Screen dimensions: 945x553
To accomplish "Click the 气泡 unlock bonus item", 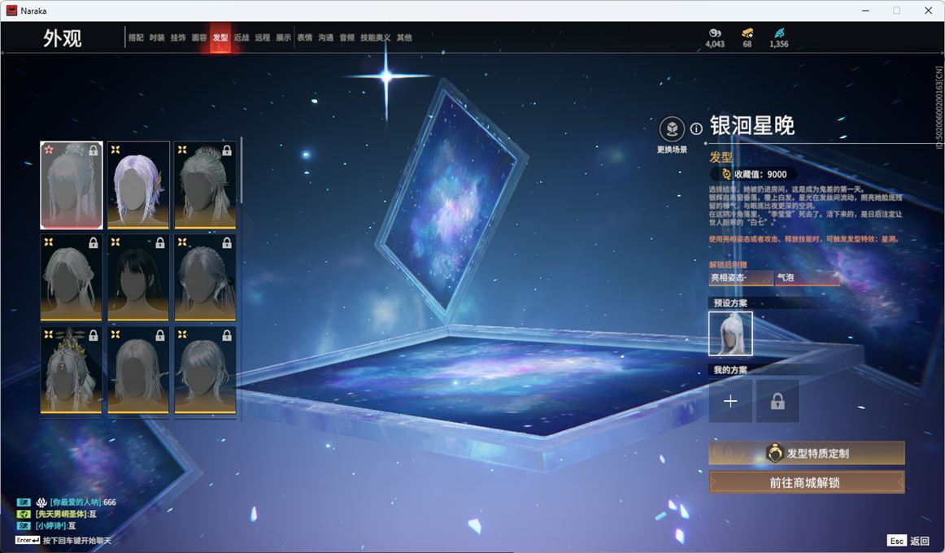I will coord(807,277).
